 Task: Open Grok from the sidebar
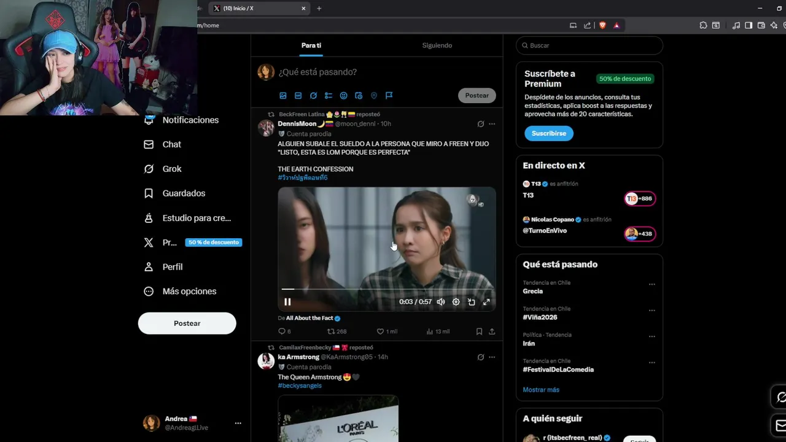[163, 169]
